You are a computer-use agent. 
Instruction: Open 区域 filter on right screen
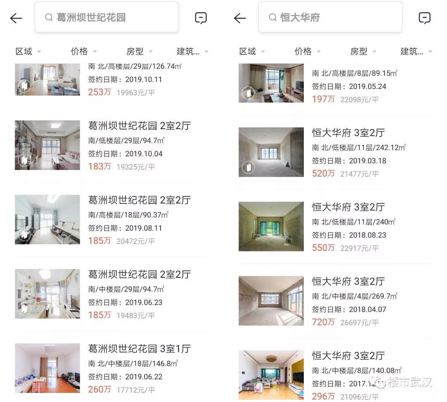click(252, 52)
